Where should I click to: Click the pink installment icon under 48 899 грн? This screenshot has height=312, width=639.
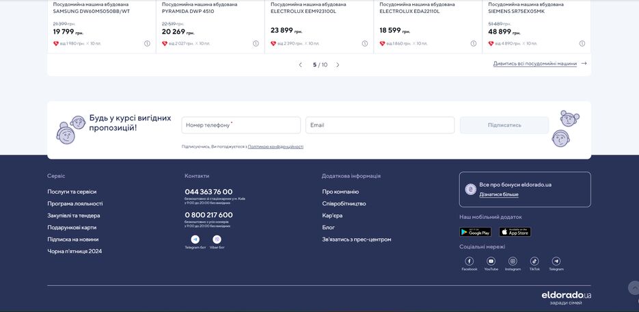(491, 44)
